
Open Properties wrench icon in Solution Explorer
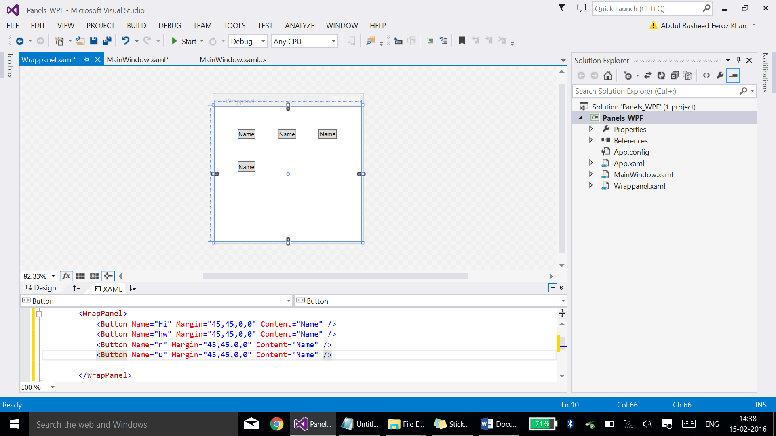click(720, 75)
